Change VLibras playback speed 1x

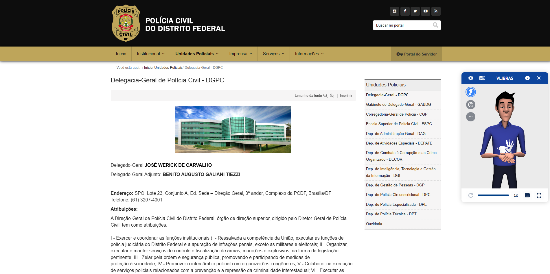(x=516, y=195)
